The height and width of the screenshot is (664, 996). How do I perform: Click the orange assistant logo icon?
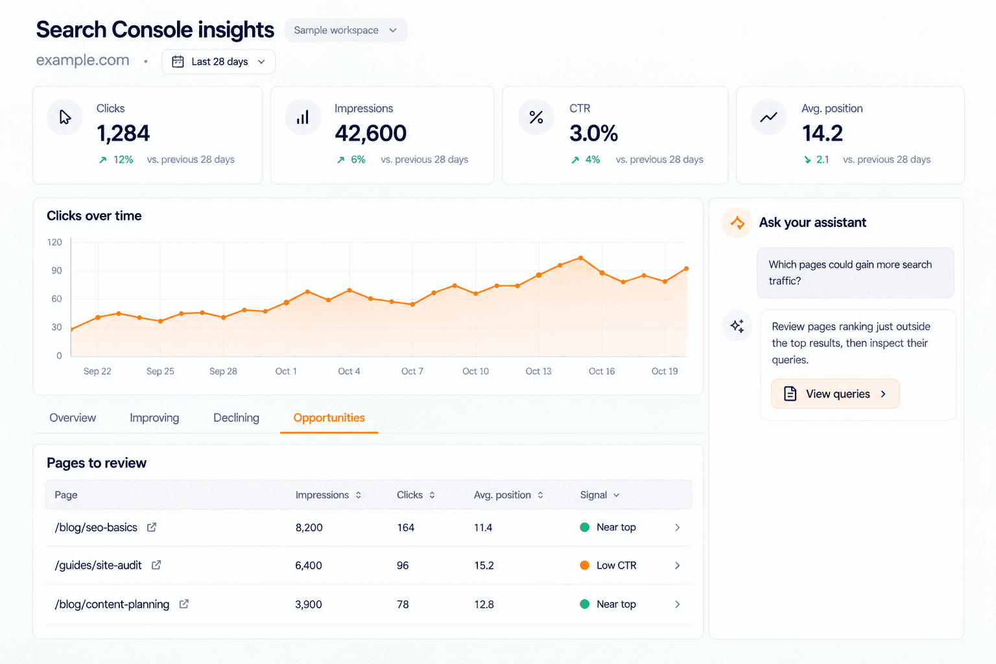point(737,223)
